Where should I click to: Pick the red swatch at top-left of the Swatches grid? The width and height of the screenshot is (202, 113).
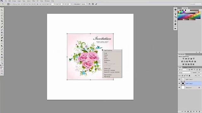point(178,12)
